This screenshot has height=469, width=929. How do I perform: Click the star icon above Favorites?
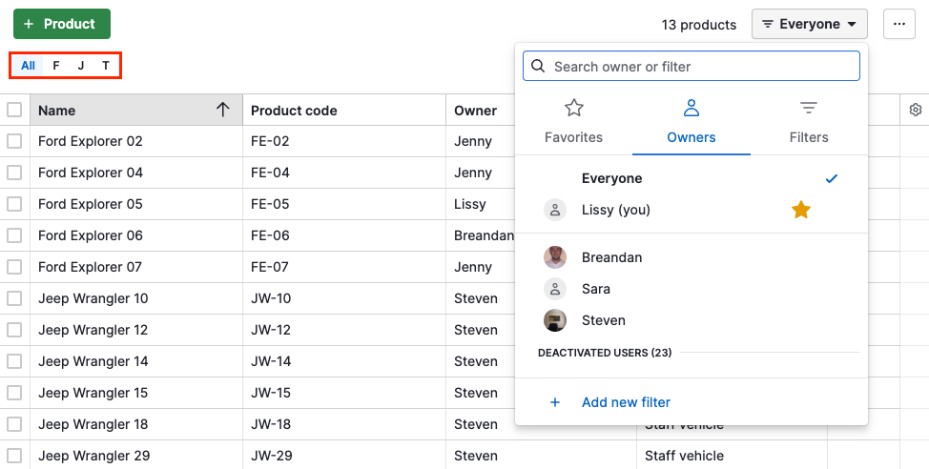pos(573,108)
